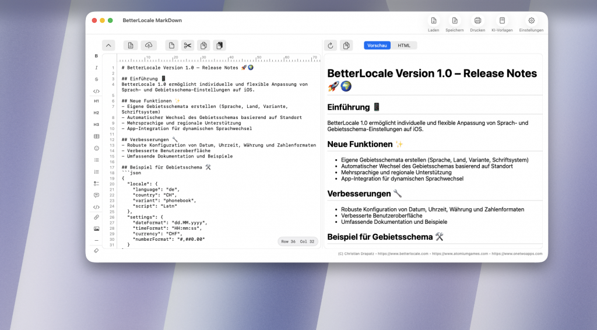The height and width of the screenshot is (330, 597).
Task: Insert a table from the sidebar
Action: click(96, 136)
